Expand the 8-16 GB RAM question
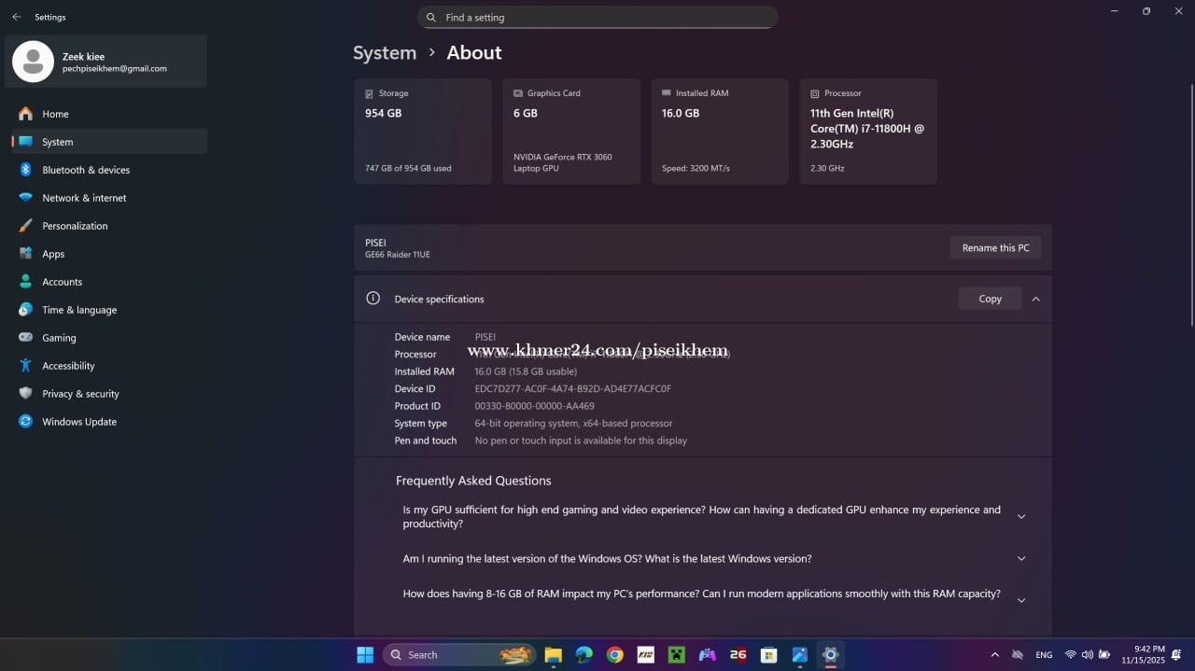Image resolution: width=1195 pixels, height=671 pixels. (x=1020, y=600)
